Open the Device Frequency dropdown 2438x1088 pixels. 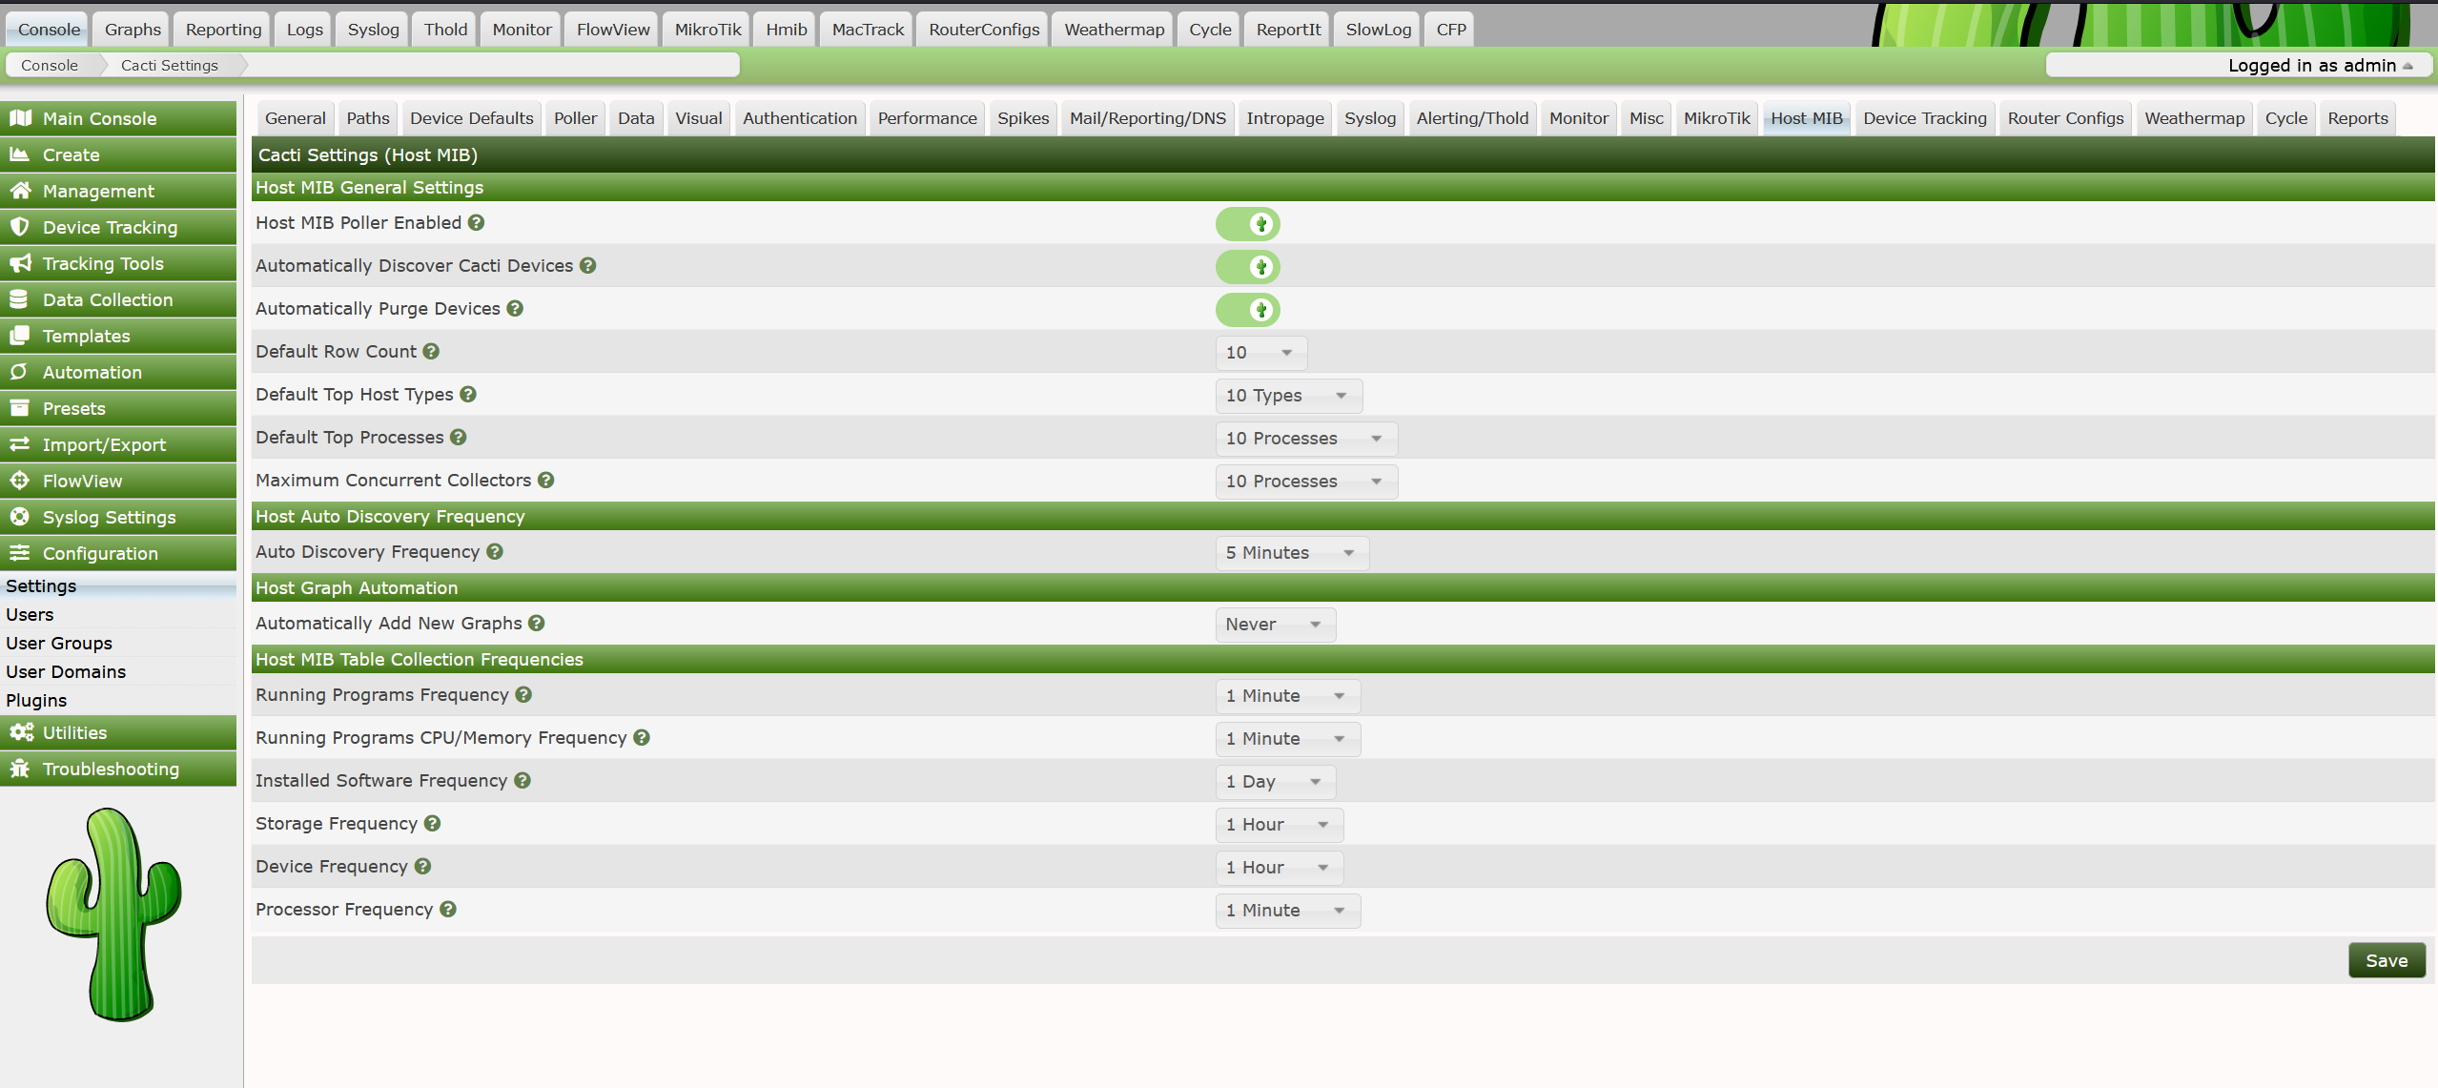click(x=1280, y=868)
